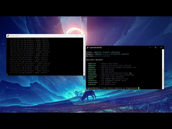Screen dimensions: 172x129
Task: Click the "udpplain" entry in the methods list
Action: (92, 66)
